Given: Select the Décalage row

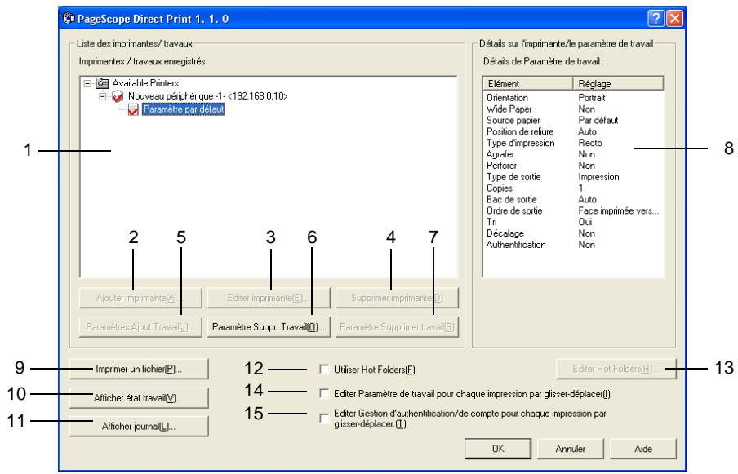Looking at the screenshot, I should pyautogui.click(x=573, y=233).
